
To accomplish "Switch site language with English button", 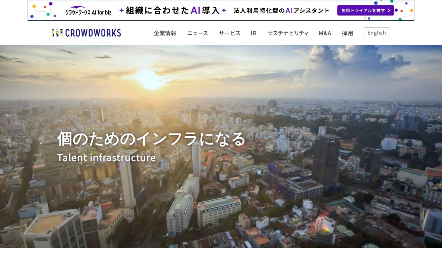I will click(377, 33).
